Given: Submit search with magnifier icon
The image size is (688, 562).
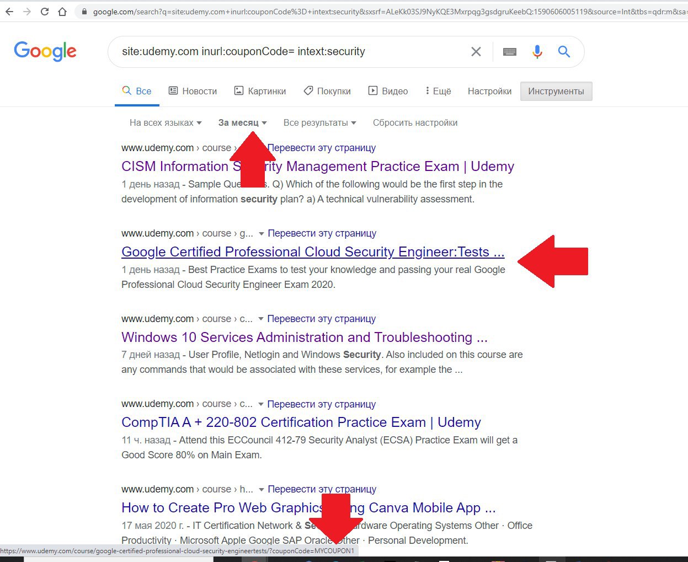Looking at the screenshot, I should coord(564,52).
